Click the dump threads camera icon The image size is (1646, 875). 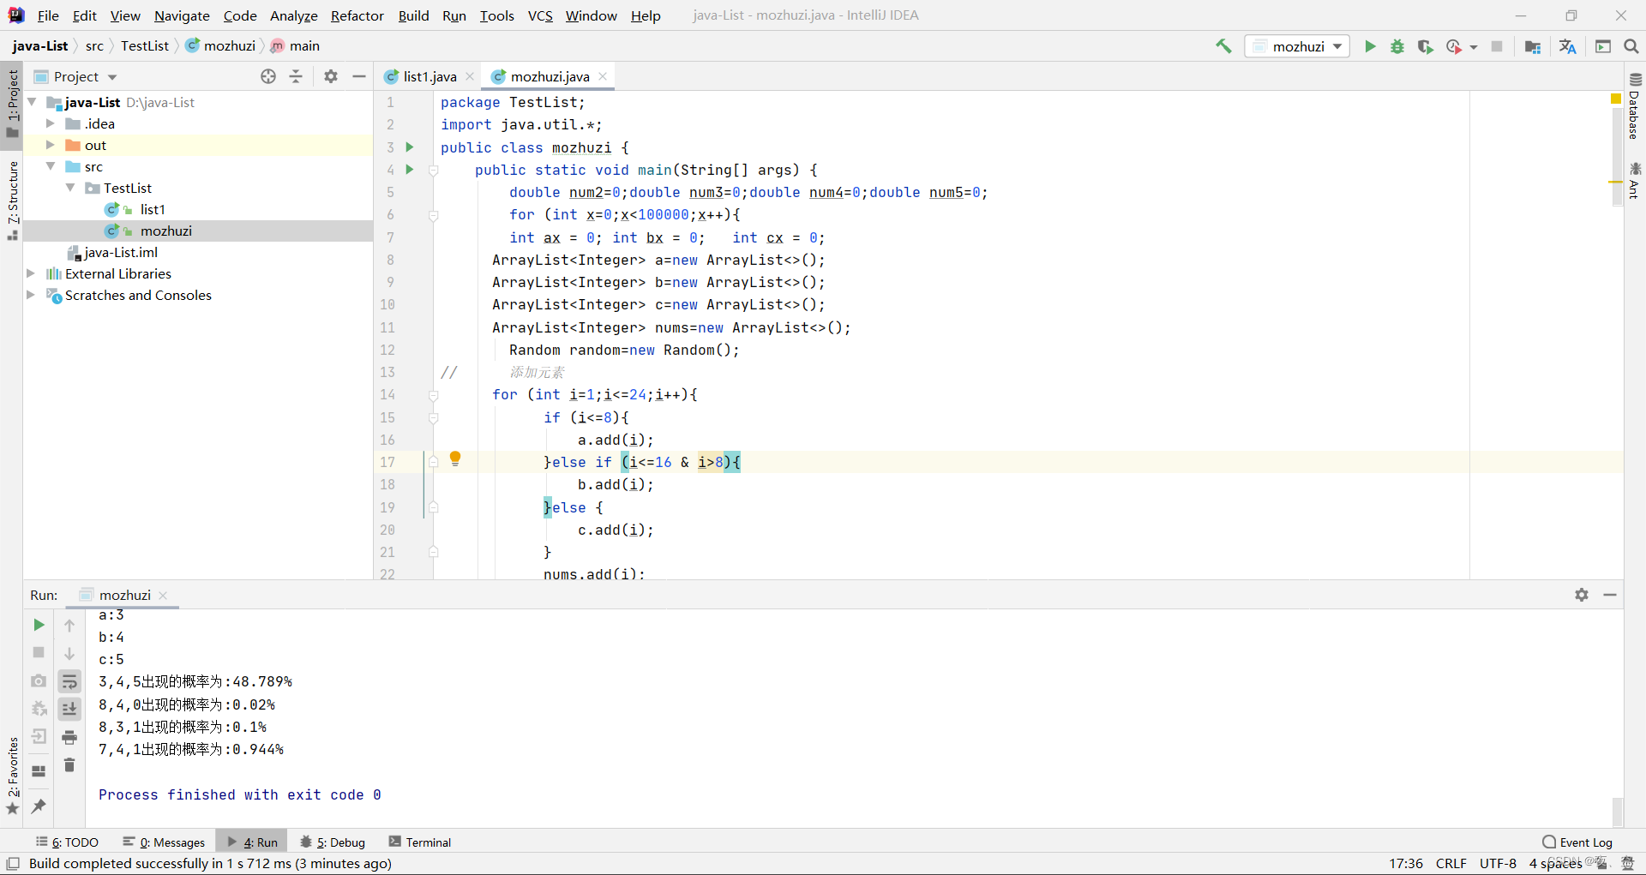[x=39, y=680]
